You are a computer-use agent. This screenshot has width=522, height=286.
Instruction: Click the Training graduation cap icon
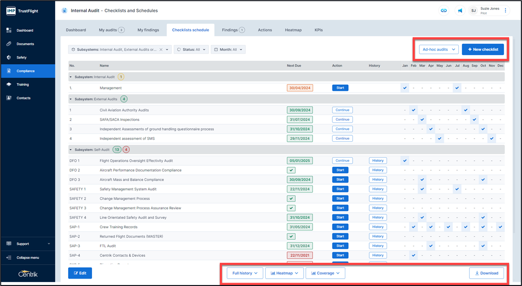click(9, 85)
